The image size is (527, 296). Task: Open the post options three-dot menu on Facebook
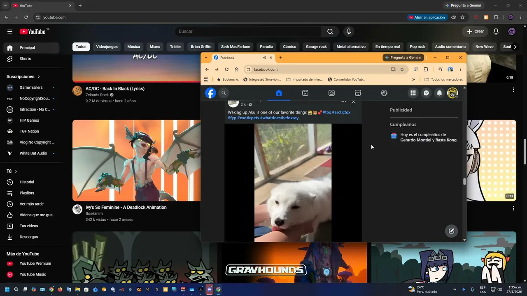(343, 101)
